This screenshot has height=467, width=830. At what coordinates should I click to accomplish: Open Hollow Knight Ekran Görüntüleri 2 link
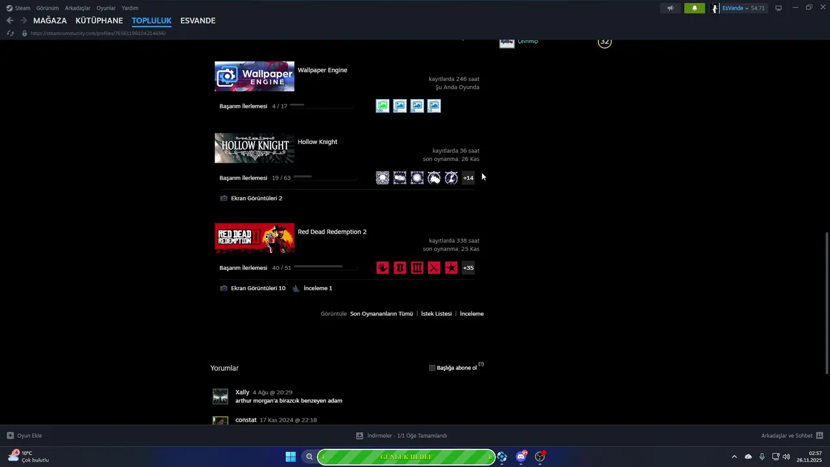tap(257, 198)
